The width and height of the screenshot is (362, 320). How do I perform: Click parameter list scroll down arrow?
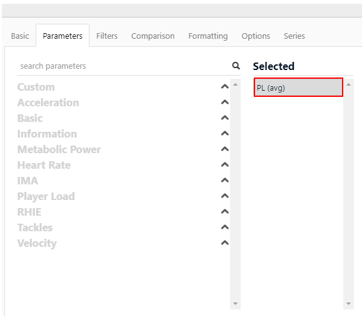235,304
